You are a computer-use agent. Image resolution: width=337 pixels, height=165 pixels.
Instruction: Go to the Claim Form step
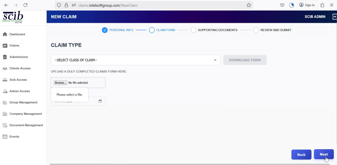(x=162, y=30)
